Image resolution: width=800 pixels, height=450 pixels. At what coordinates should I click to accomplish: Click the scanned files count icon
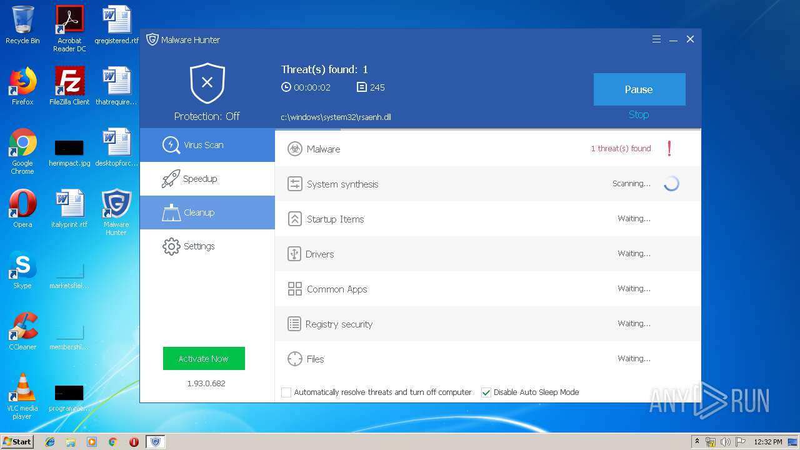(362, 87)
